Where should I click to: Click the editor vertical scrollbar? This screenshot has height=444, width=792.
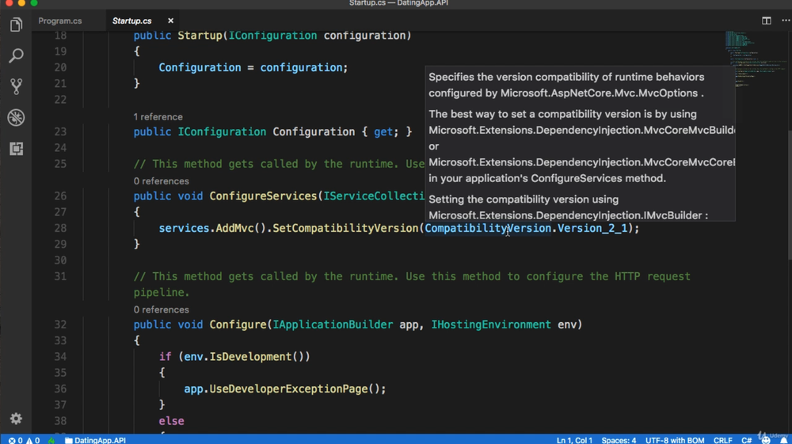pyautogui.click(x=789, y=194)
